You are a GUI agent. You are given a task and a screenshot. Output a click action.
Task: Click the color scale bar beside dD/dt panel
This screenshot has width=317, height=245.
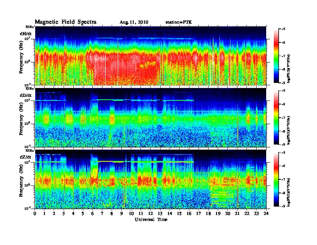point(276,117)
